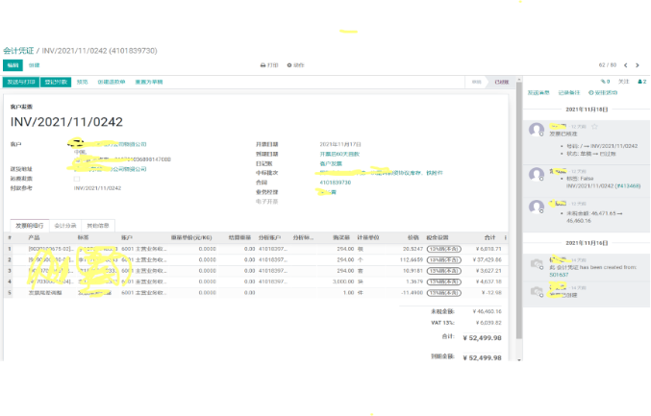The height and width of the screenshot is (416, 651).
Task: Click the camera avatar of the bottom-most chatter message
Action: click(537, 291)
